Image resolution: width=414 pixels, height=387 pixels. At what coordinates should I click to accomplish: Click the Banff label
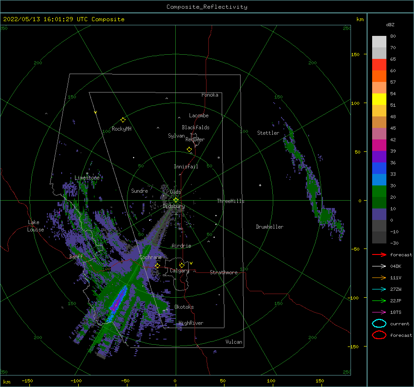coord(76,256)
